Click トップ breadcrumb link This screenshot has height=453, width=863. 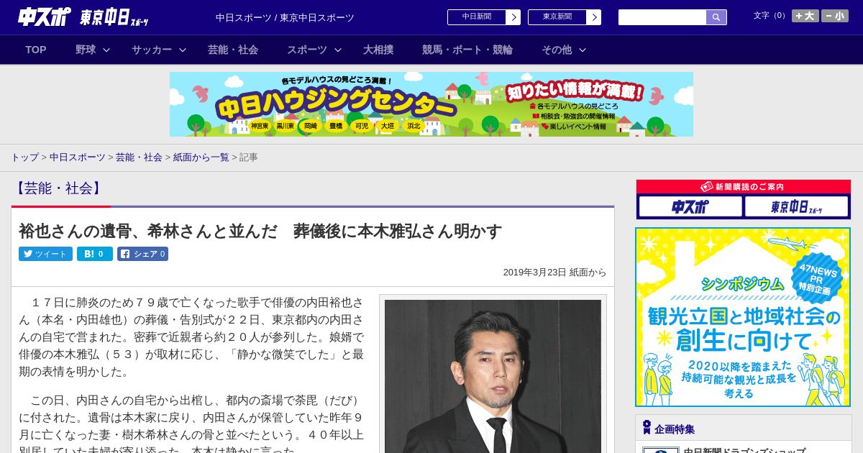24,157
